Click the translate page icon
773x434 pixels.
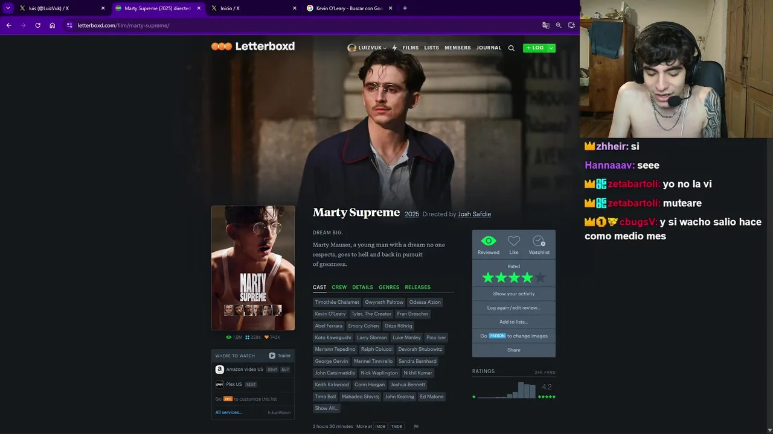point(546,25)
